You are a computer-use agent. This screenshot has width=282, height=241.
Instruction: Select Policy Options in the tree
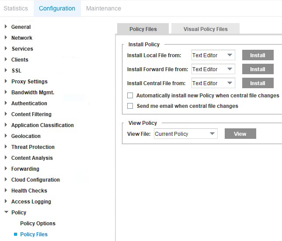pos(38,224)
